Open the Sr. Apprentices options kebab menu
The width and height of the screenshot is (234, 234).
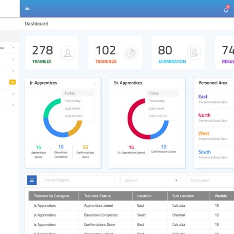[x=179, y=85]
